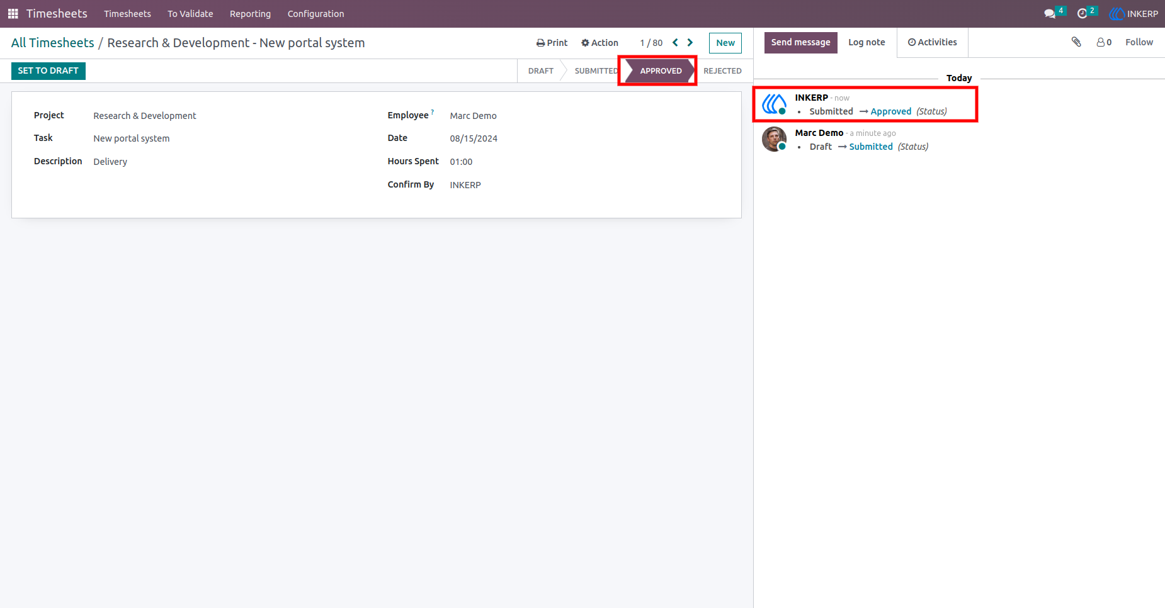The image size is (1165, 608).
Task: Open Research & Development project field
Action: tap(145, 116)
